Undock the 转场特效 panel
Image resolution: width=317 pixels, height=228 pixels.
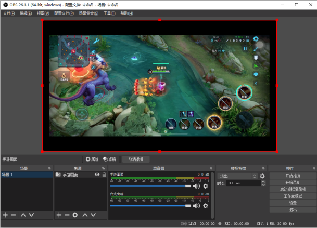263,168
